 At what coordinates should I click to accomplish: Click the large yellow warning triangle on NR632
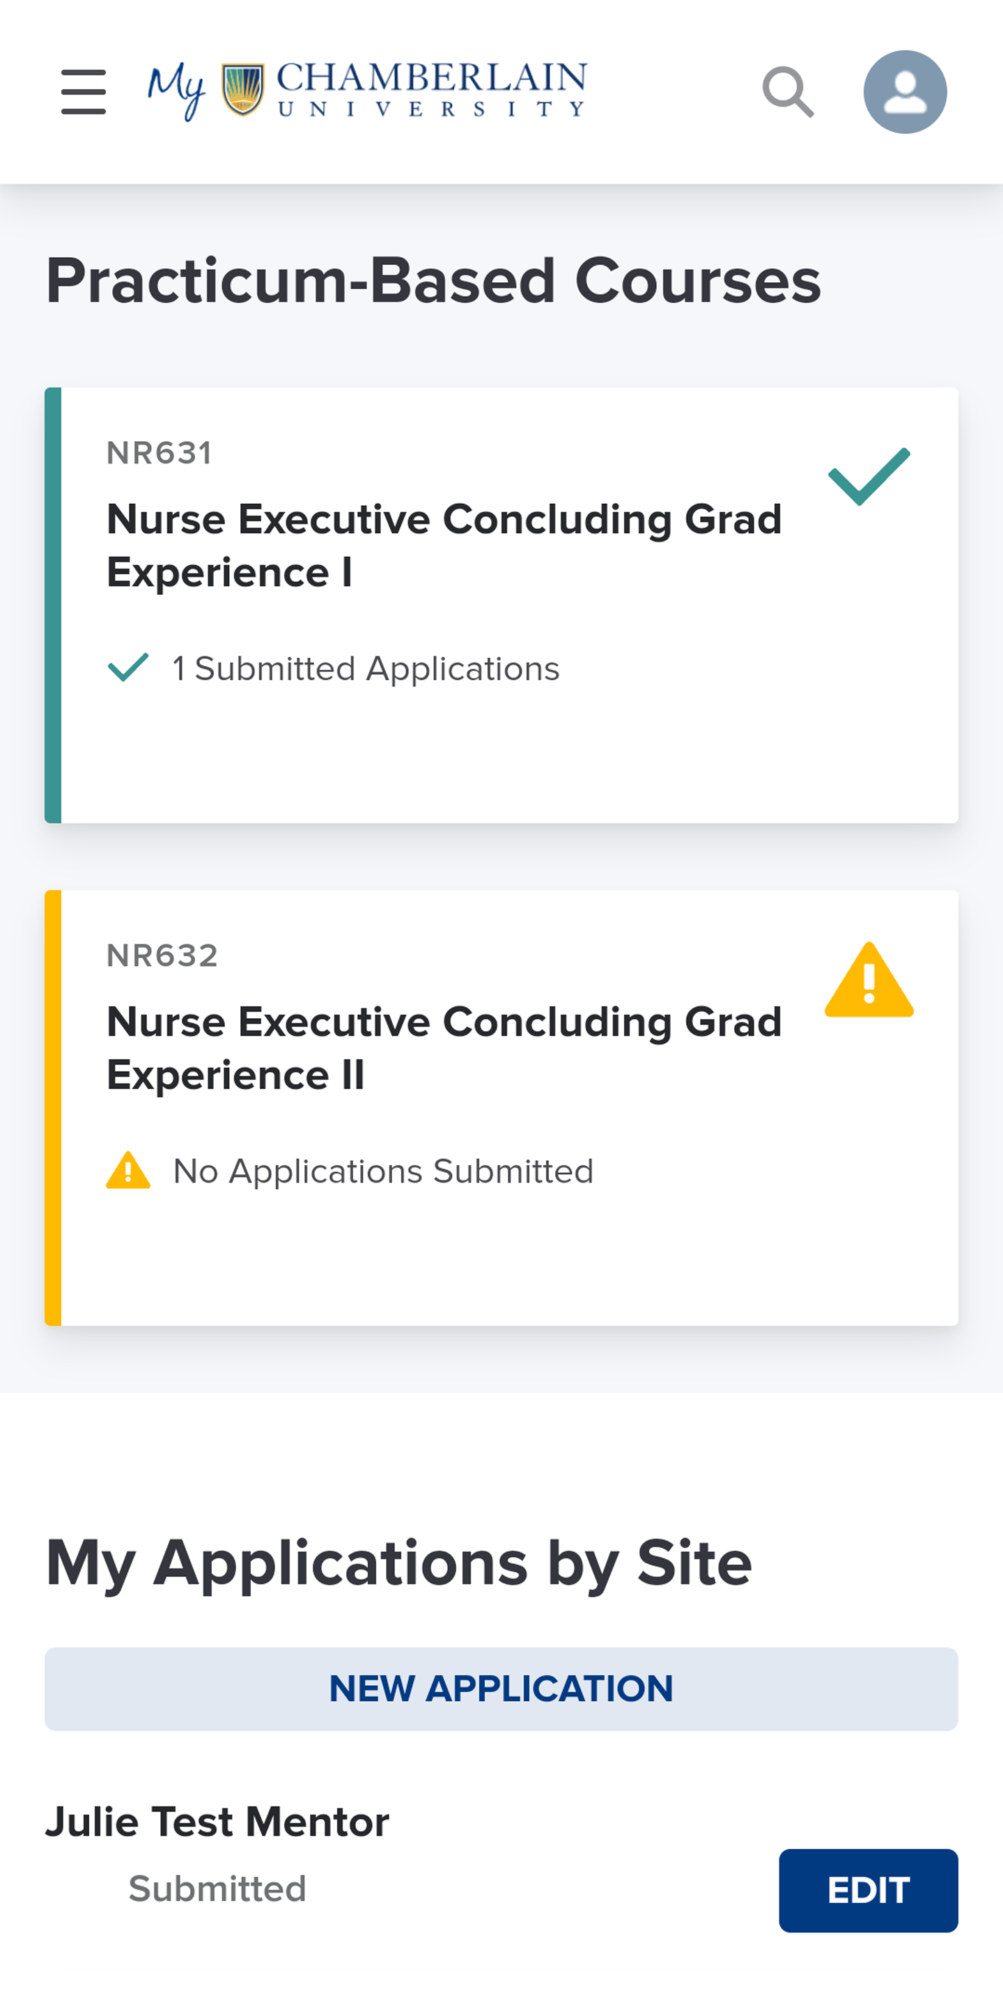869,979
